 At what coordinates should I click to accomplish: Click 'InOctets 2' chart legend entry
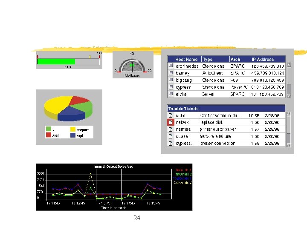coord(183,174)
